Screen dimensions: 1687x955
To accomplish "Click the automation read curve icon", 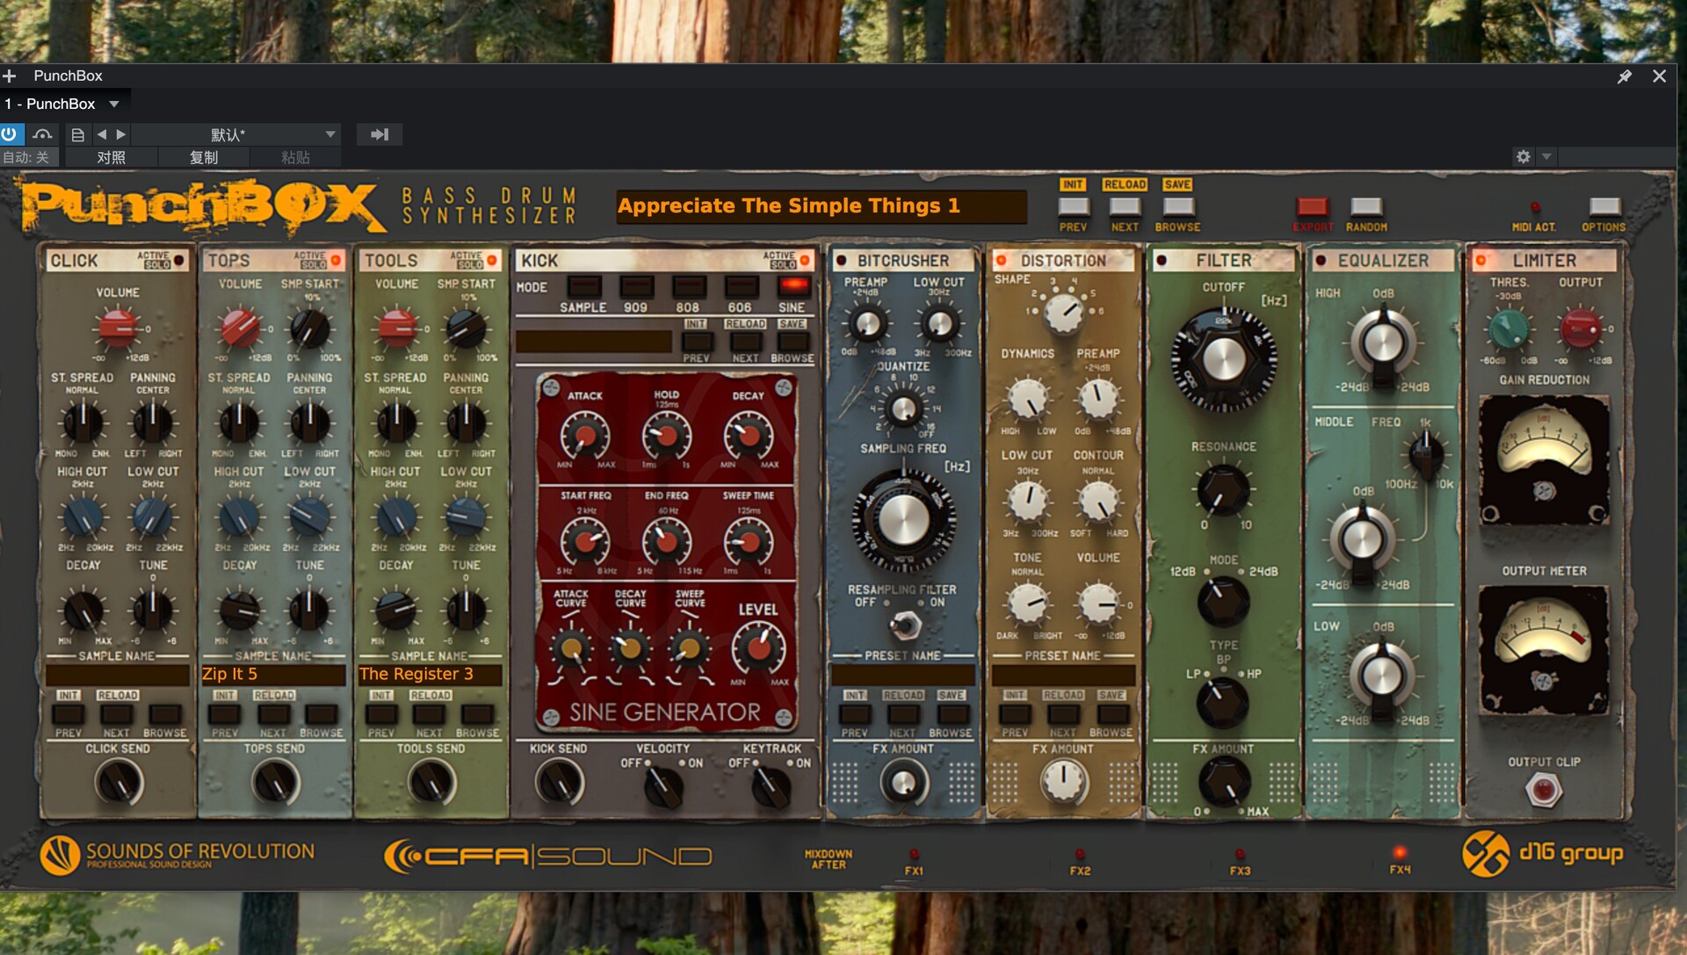I will (x=42, y=134).
